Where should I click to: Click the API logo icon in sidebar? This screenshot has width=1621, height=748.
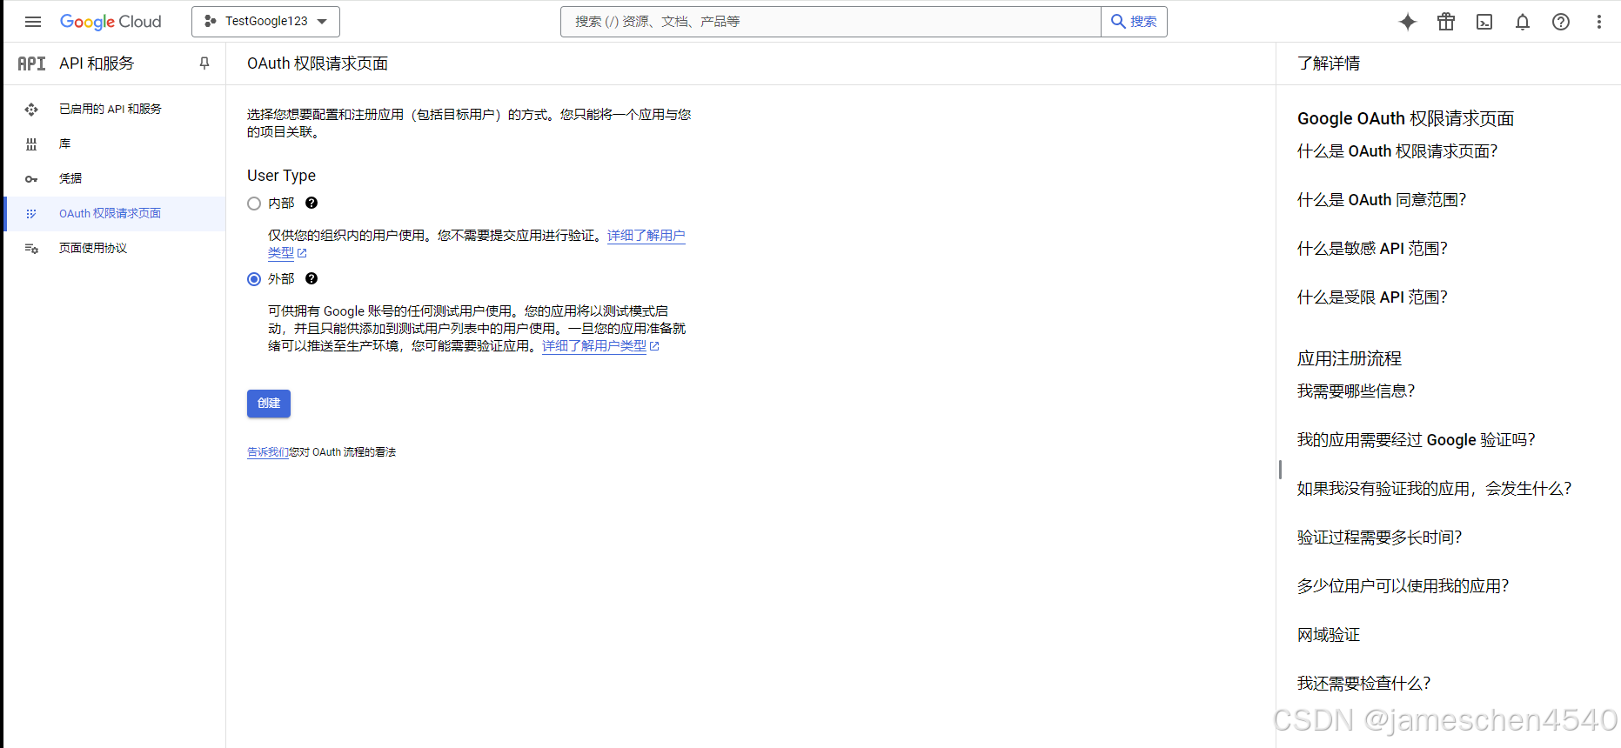pos(32,63)
